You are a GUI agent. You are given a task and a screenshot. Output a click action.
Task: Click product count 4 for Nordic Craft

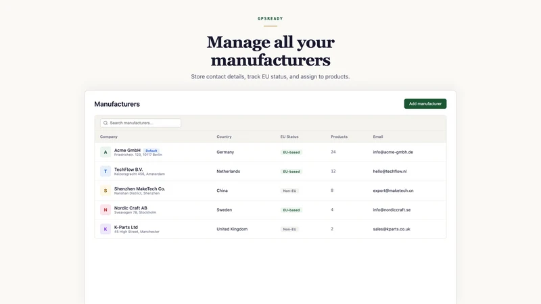click(332, 209)
